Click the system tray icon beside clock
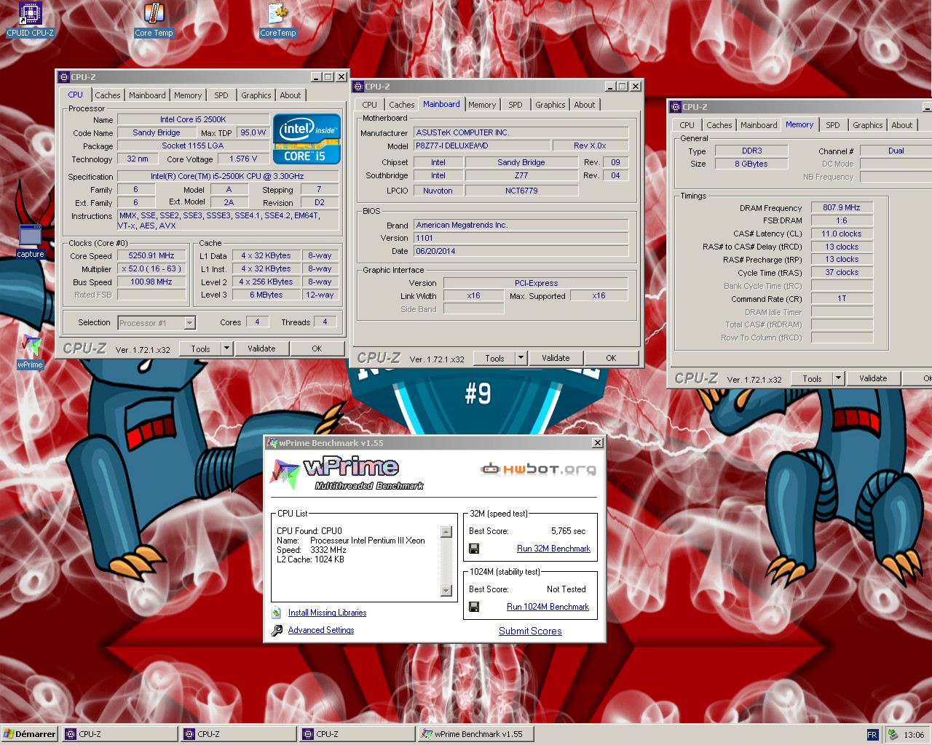 [893, 735]
